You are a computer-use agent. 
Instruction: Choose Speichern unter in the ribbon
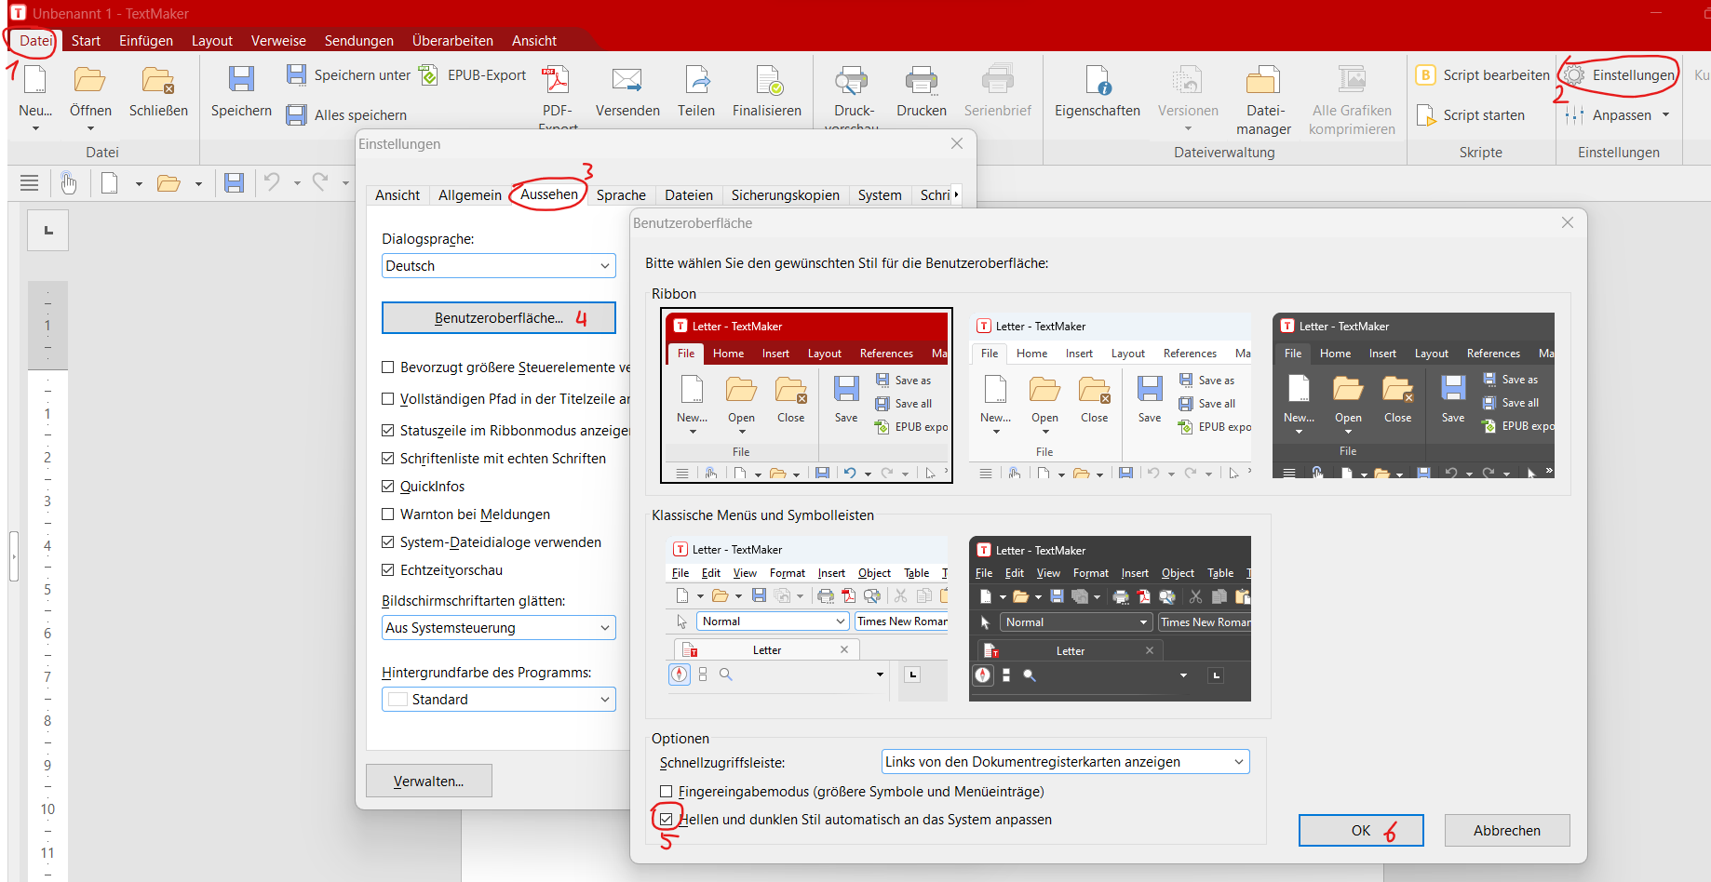tap(348, 75)
